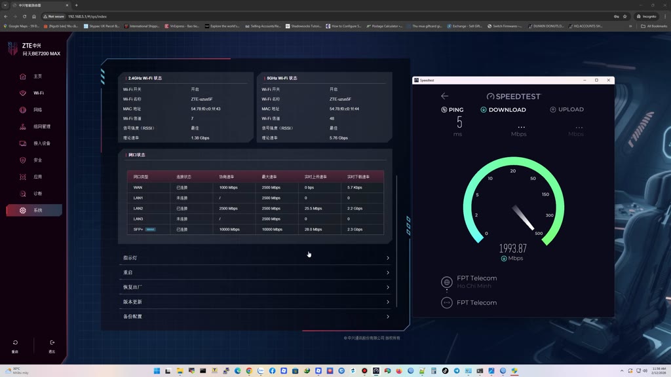Open the Windows Start menu

(157, 370)
